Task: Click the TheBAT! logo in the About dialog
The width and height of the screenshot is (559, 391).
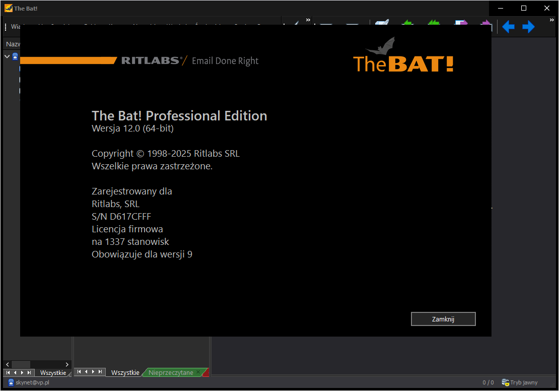Action: point(403,55)
